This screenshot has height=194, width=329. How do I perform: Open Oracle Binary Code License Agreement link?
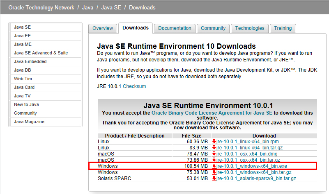coord(212,113)
